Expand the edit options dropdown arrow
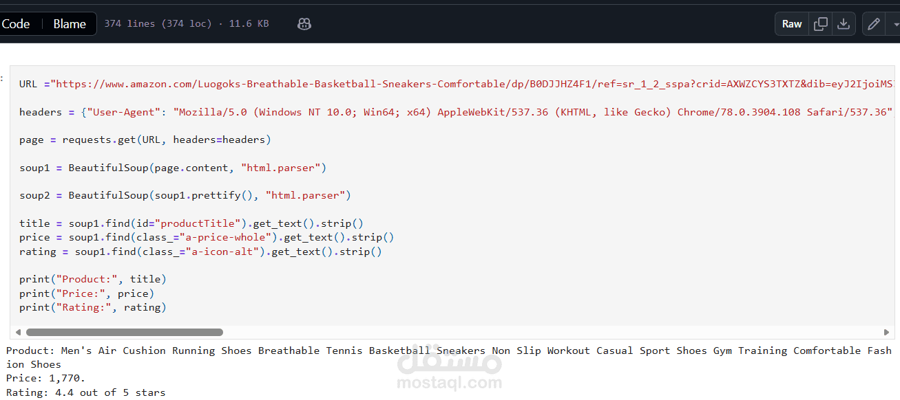This screenshot has height=400, width=900. [895, 24]
